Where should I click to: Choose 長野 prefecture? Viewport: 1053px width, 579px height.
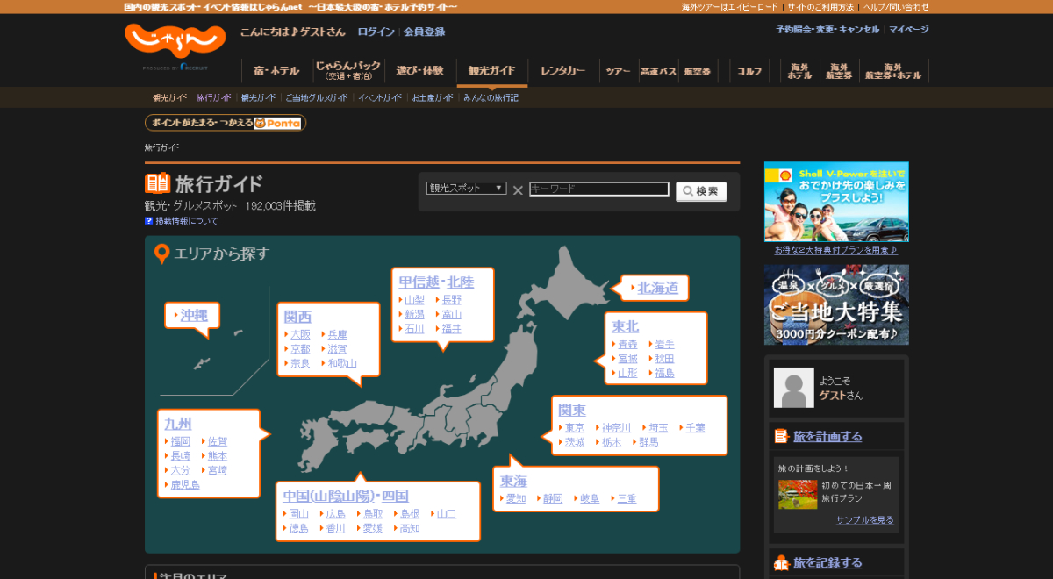pos(452,300)
